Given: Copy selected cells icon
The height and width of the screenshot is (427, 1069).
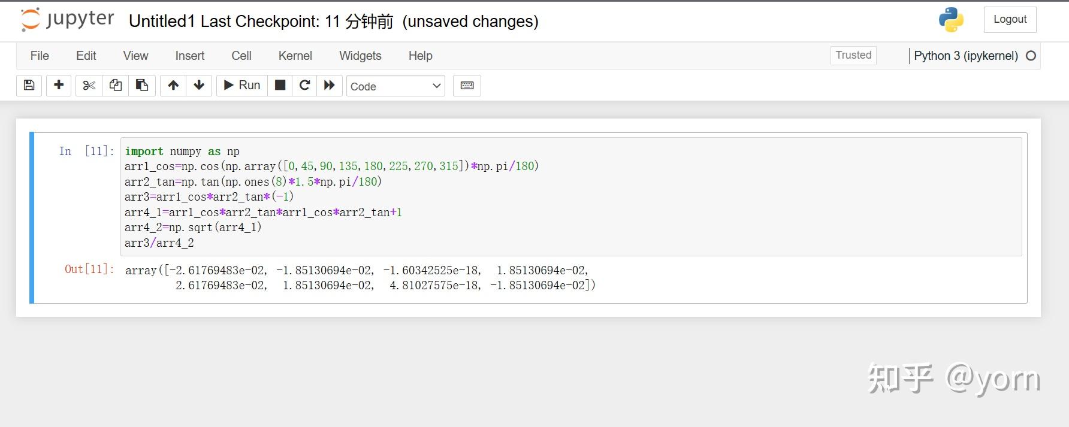Looking at the screenshot, I should (x=116, y=86).
